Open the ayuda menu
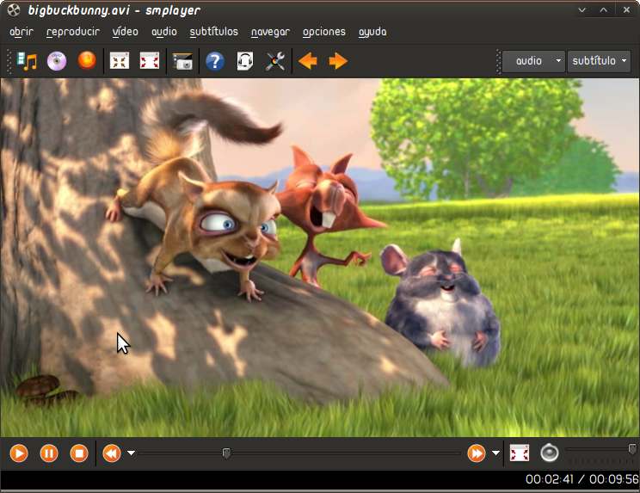Viewport: 640px width, 493px height. (x=372, y=32)
